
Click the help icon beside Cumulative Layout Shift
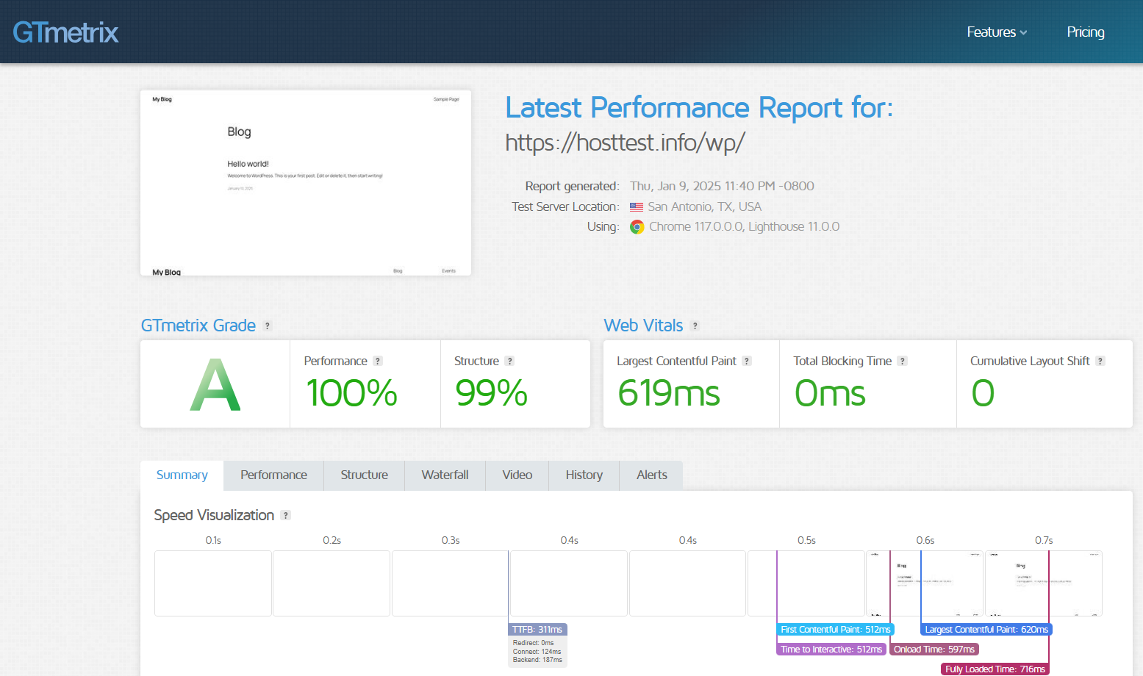[1100, 362]
